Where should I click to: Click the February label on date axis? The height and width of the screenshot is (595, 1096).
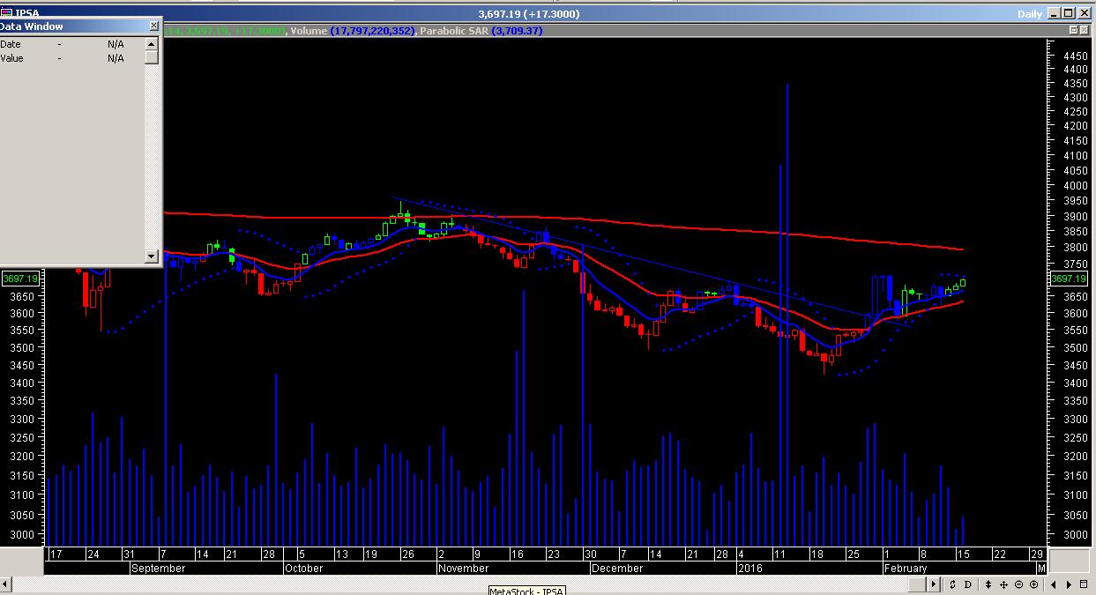point(906,569)
